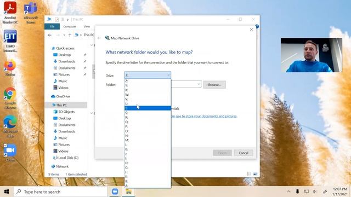
Task: Choose drive letter H: from the list
Action: [x=148, y=163]
